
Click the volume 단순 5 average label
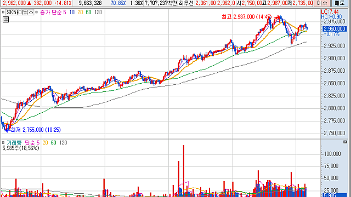pos(32,142)
